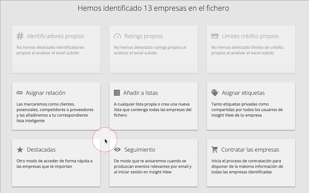Click the shopping cart icon for Contratar
The width and height of the screenshot is (309, 193).
point(215,150)
